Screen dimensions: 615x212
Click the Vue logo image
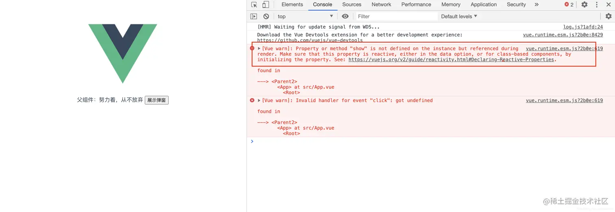122,54
